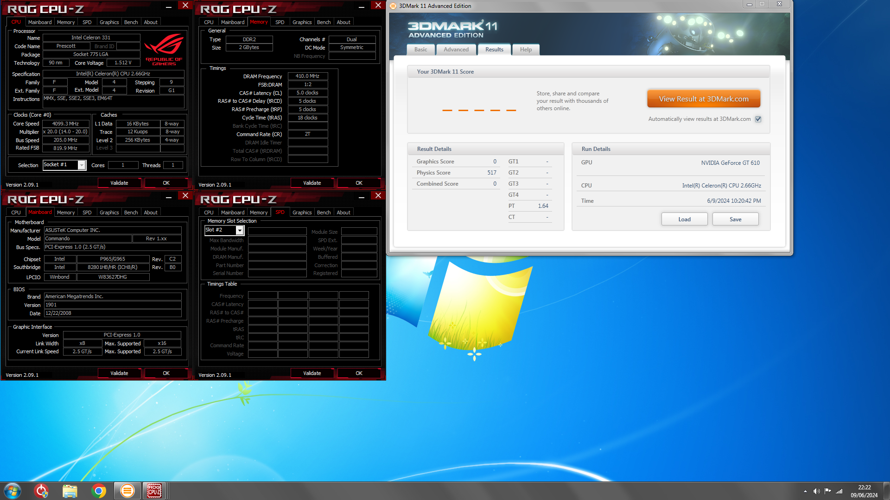Click the PT value 1.64
890x500 pixels.
(x=543, y=206)
